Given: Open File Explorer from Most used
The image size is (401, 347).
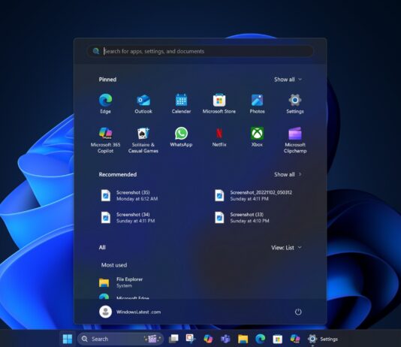Looking at the screenshot, I should coord(121,282).
